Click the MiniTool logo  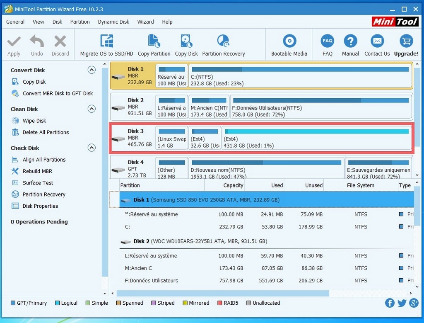pos(395,22)
